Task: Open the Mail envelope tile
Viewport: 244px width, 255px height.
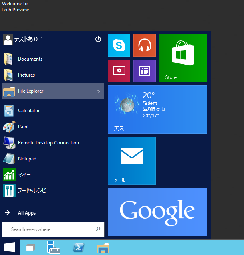Action: click(x=132, y=161)
